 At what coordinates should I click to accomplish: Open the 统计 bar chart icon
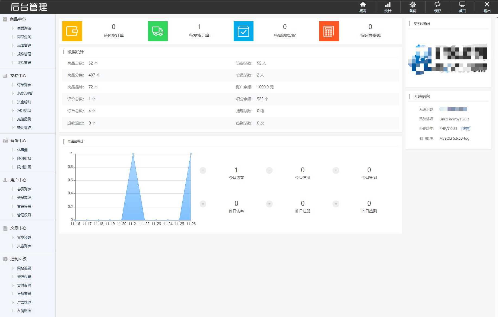[x=388, y=7]
